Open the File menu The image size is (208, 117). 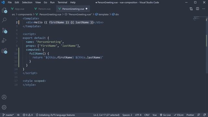click(x=10, y=2)
